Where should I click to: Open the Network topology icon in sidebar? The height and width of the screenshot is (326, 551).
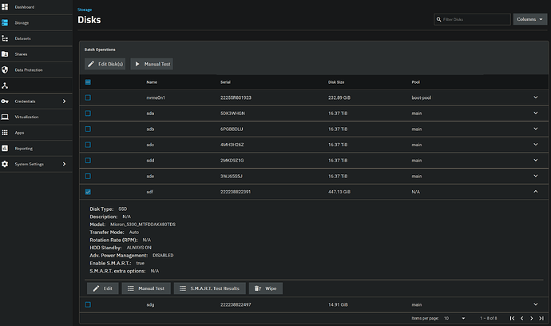[5, 85]
